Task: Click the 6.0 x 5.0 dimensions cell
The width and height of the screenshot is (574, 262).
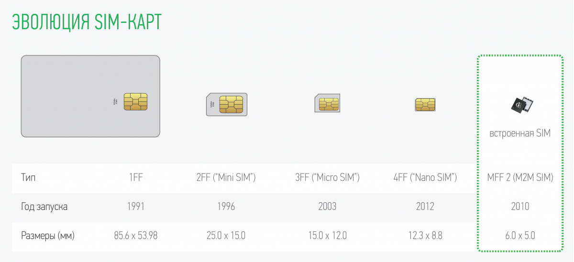Action: (x=520, y=235)
